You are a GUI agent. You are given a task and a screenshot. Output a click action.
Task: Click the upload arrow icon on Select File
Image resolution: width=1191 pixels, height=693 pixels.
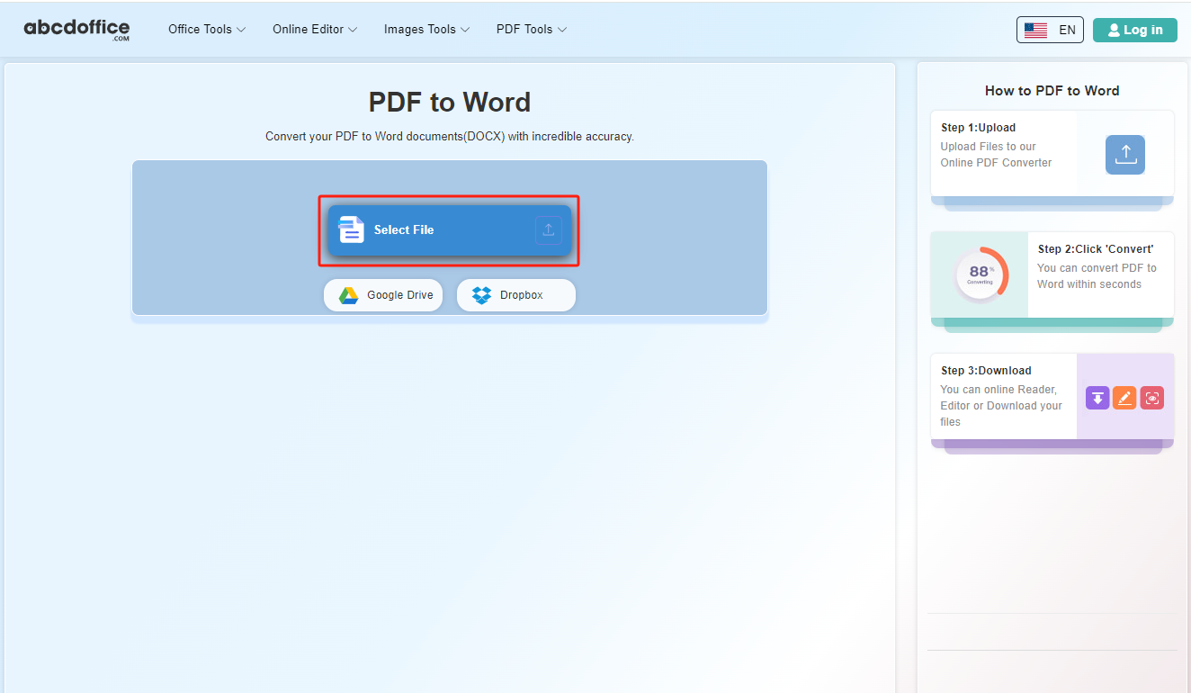(x=549, y=229)
